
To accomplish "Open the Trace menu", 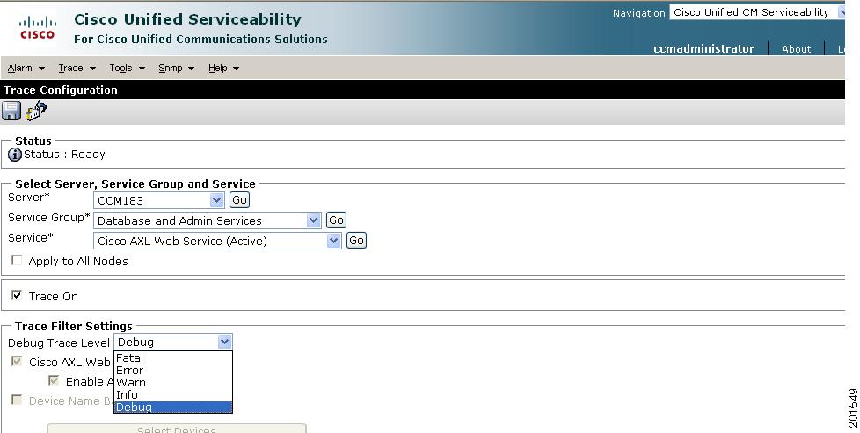I will pyautogui.click(x=77, y=68).
